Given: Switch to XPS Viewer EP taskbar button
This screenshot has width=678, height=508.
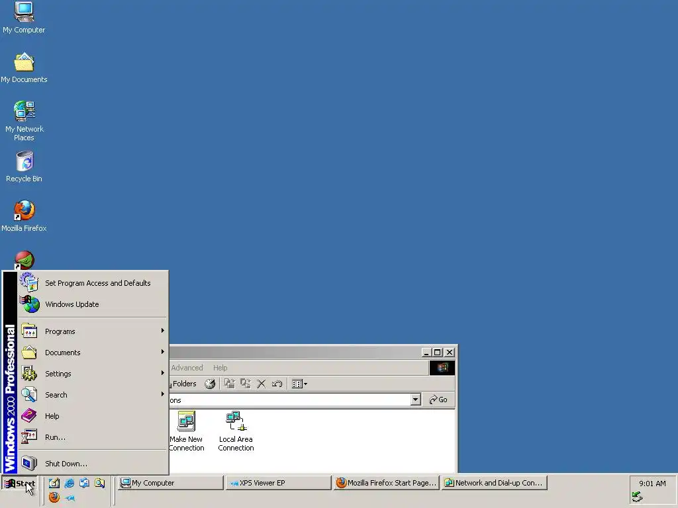Looking at the screenshot, I should coord(279,483).
